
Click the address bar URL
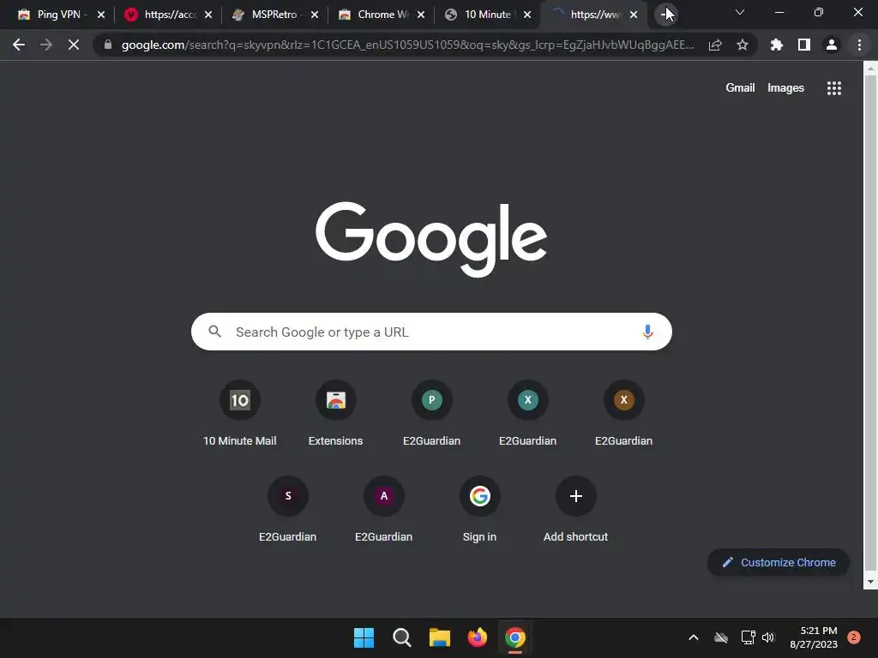(x=407, y=45)
